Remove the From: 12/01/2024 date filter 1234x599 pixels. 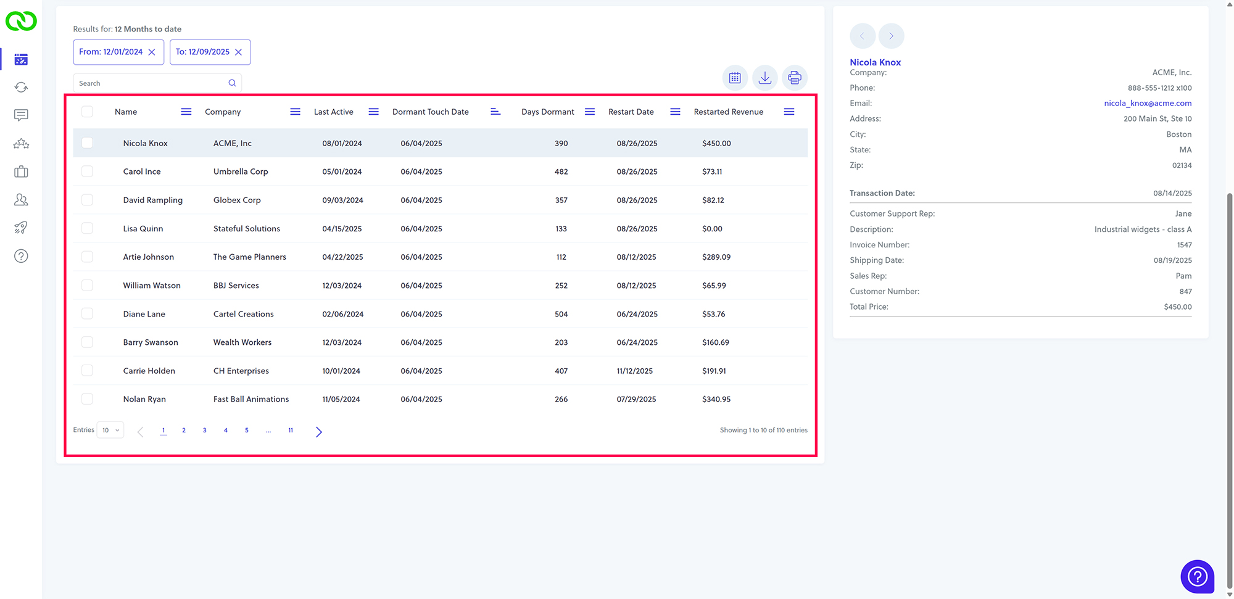tap(152, 52)
